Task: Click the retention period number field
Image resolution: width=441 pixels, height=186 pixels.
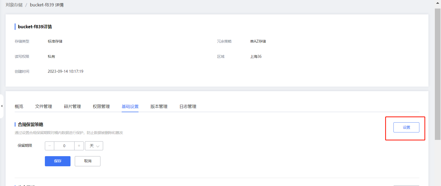Action: [x=64, y=146]
